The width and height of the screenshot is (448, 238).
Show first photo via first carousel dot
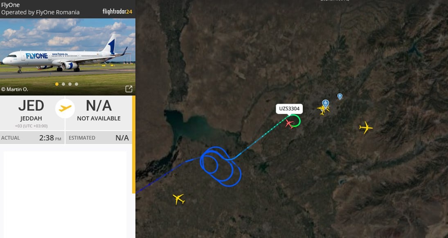pos(57,84)
